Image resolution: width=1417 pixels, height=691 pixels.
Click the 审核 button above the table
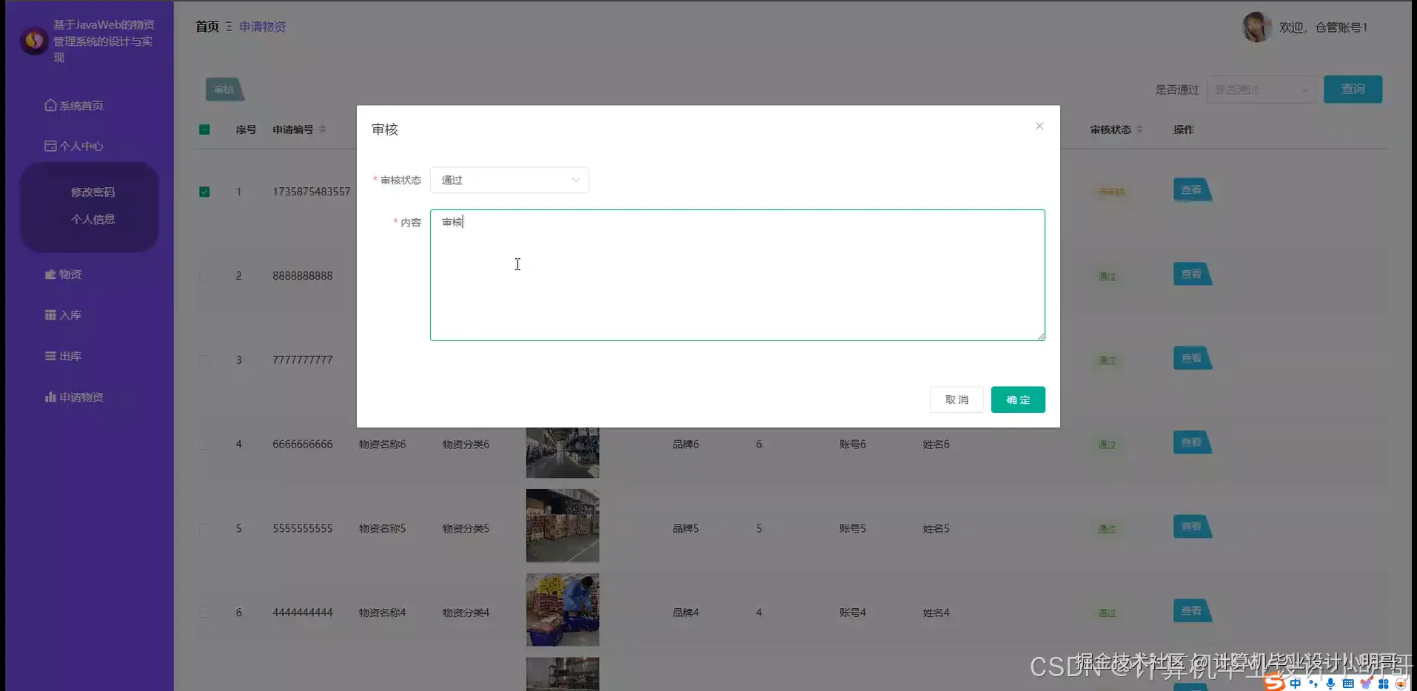(x=224, y=90)
